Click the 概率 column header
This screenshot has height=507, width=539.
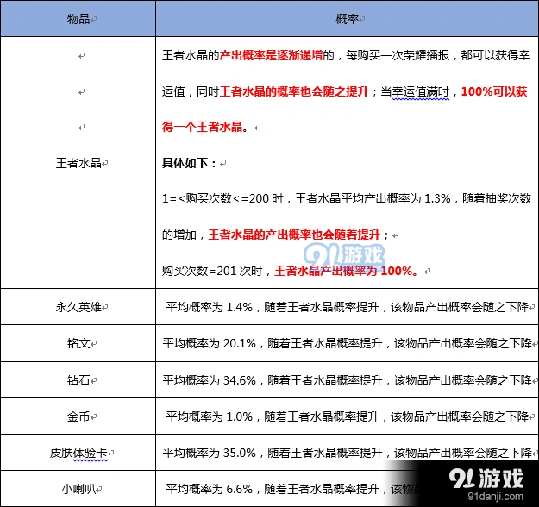coord(348,19)
